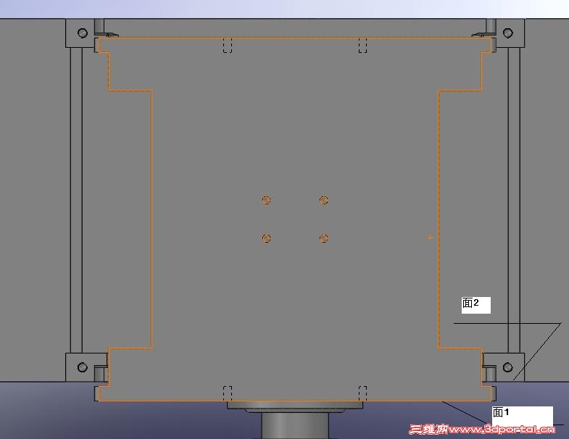Pick the bottom-right dashed hidden slot outline
Image resolution: width=569 pixels, height=439 pixels.
pos(362,393)
